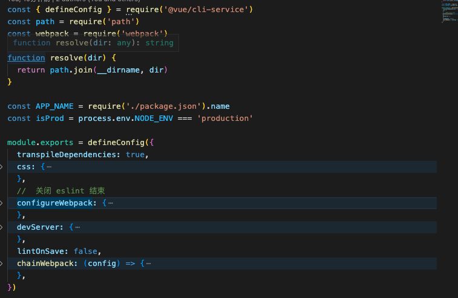
Task: Click join in path.join call
Action: 83,70
